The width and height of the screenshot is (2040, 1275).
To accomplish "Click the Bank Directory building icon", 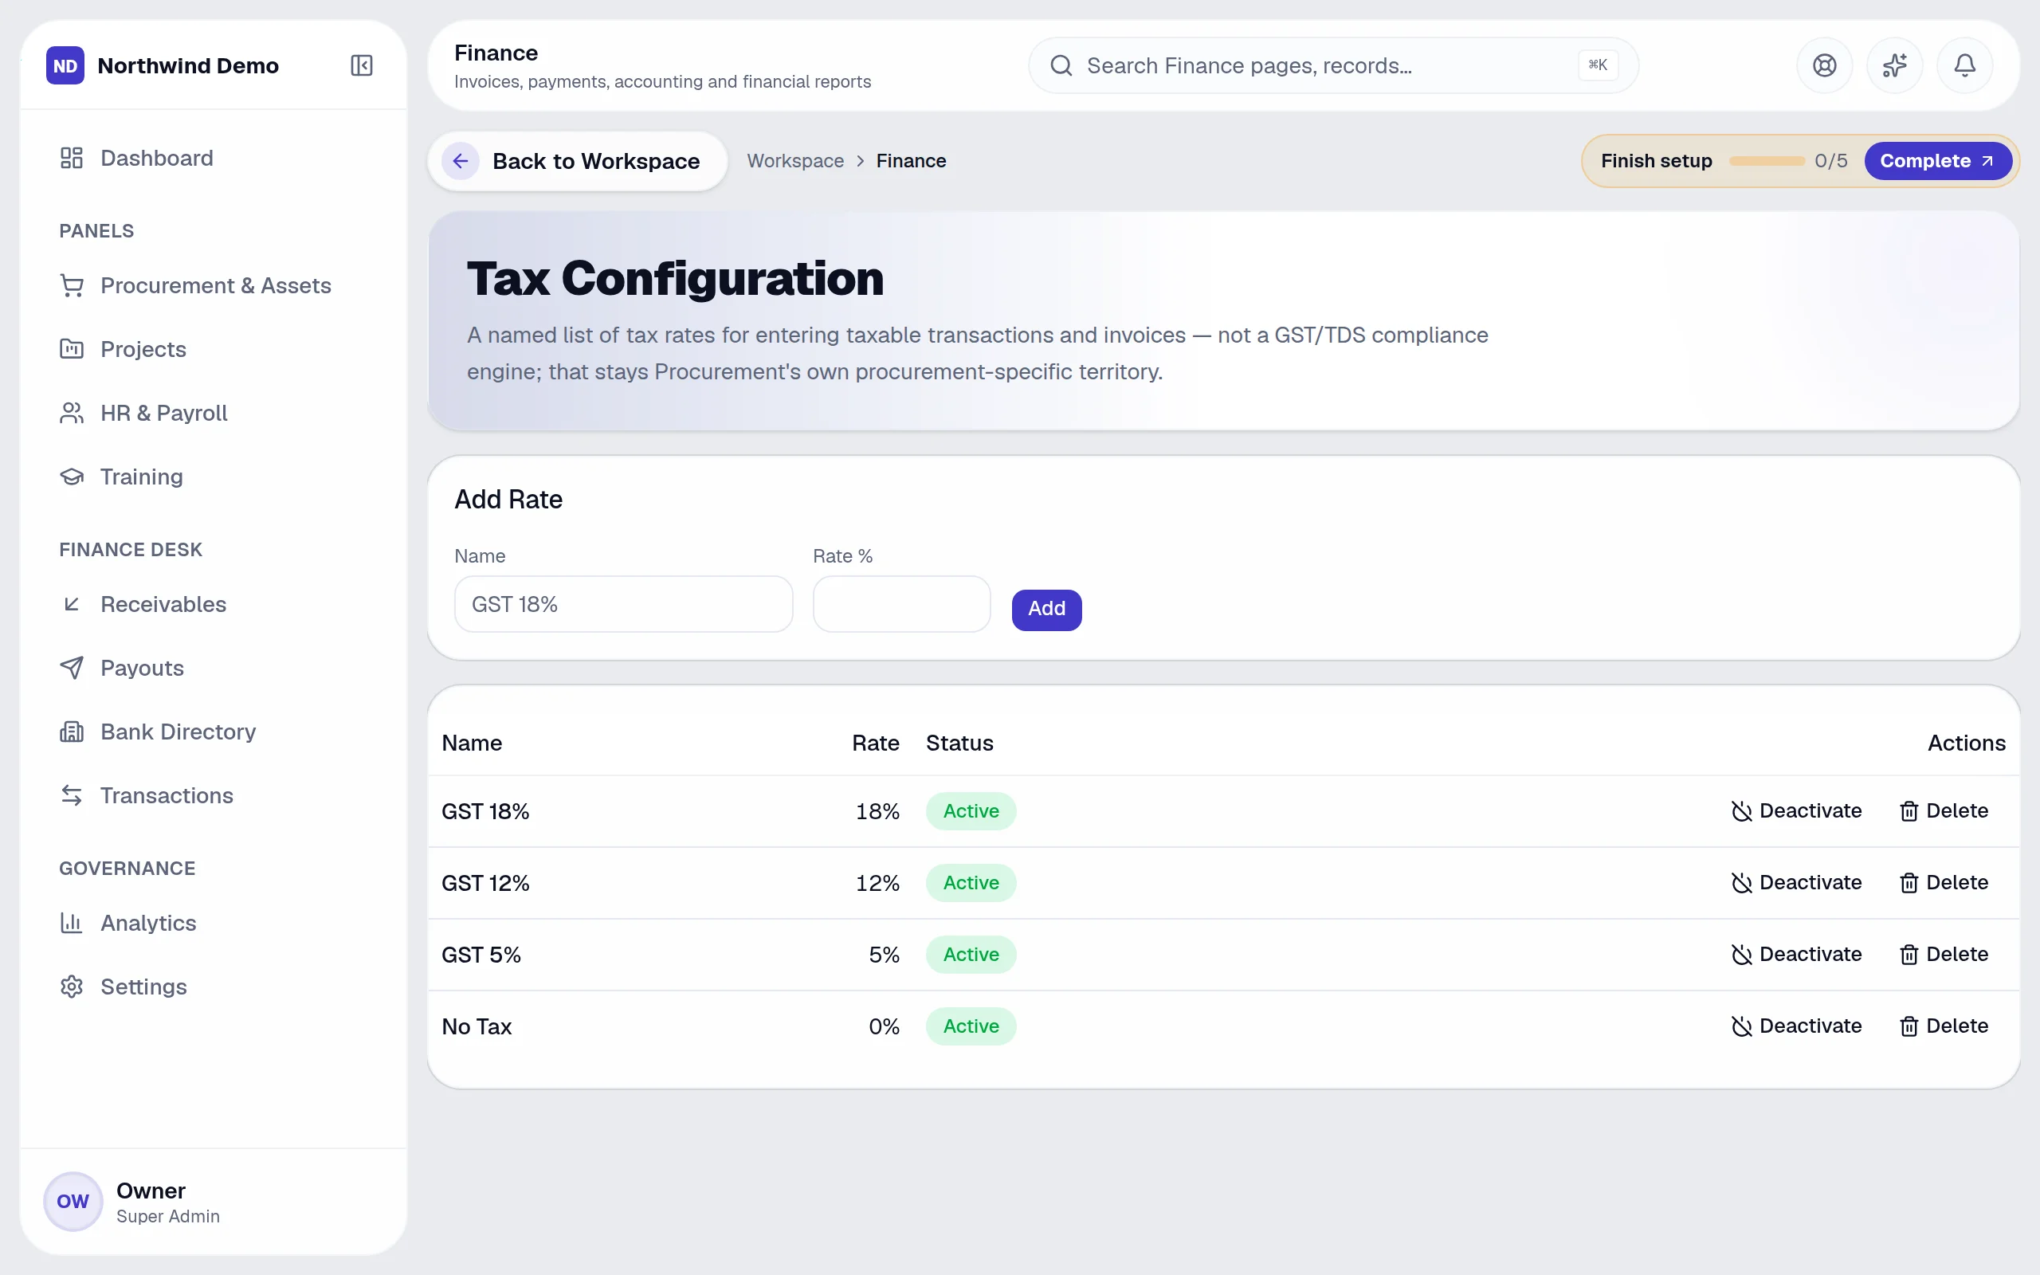I will (x=72, y=732).
